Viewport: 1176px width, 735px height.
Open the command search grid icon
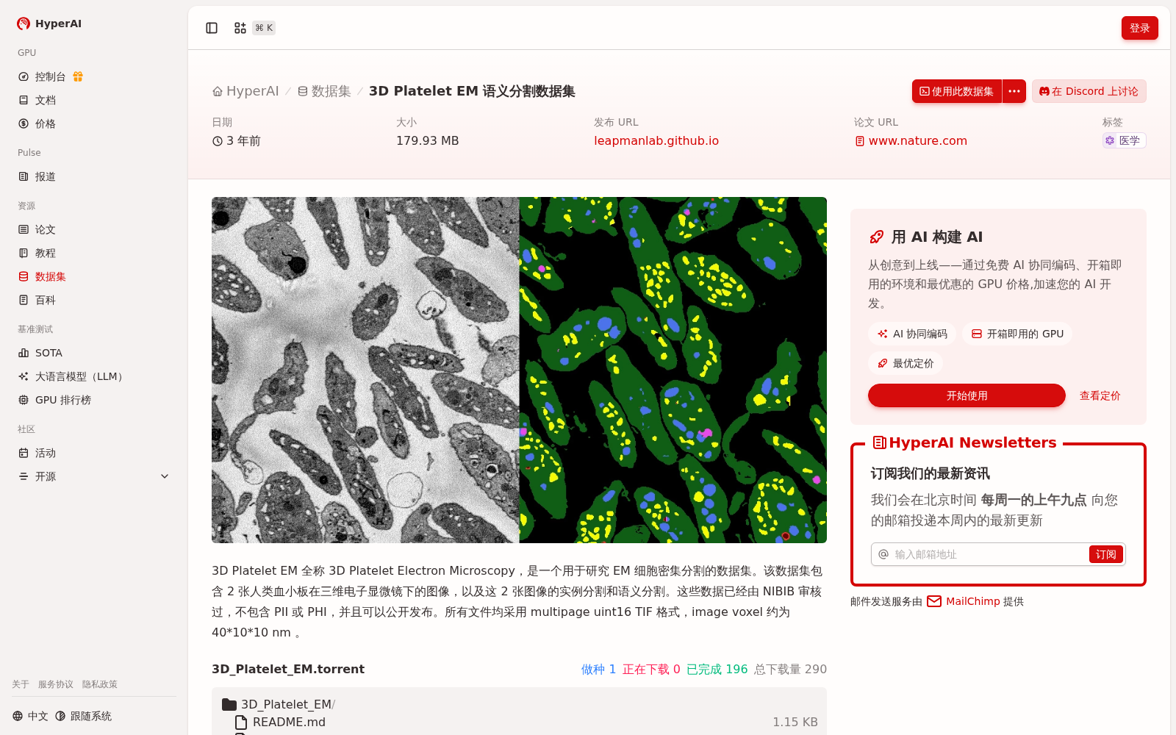240,28
